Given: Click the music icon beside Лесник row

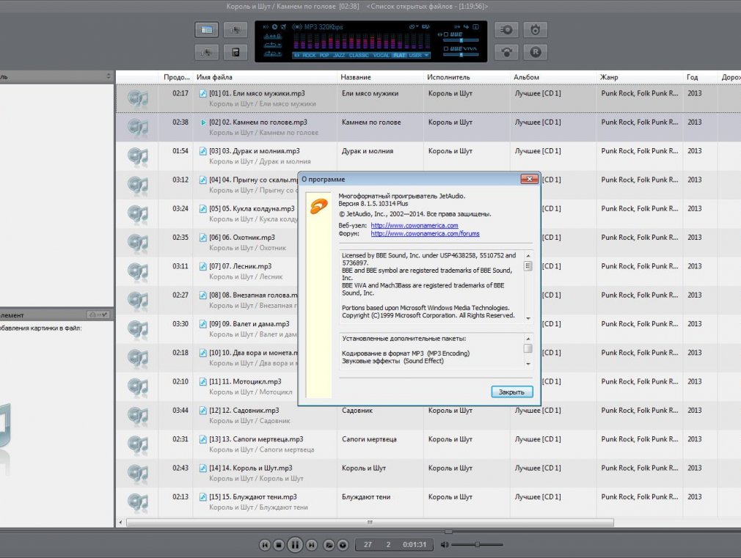Looking at the screenshot, I should 138,271.
